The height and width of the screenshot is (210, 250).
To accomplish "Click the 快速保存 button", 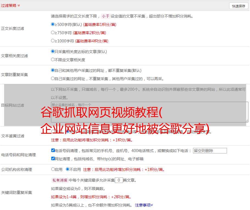I will [x=238, y=6].
